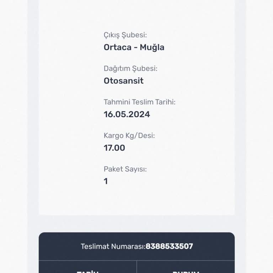Click the TARİH column header
This screenshot has height=273, width=273.
point(88,272)
